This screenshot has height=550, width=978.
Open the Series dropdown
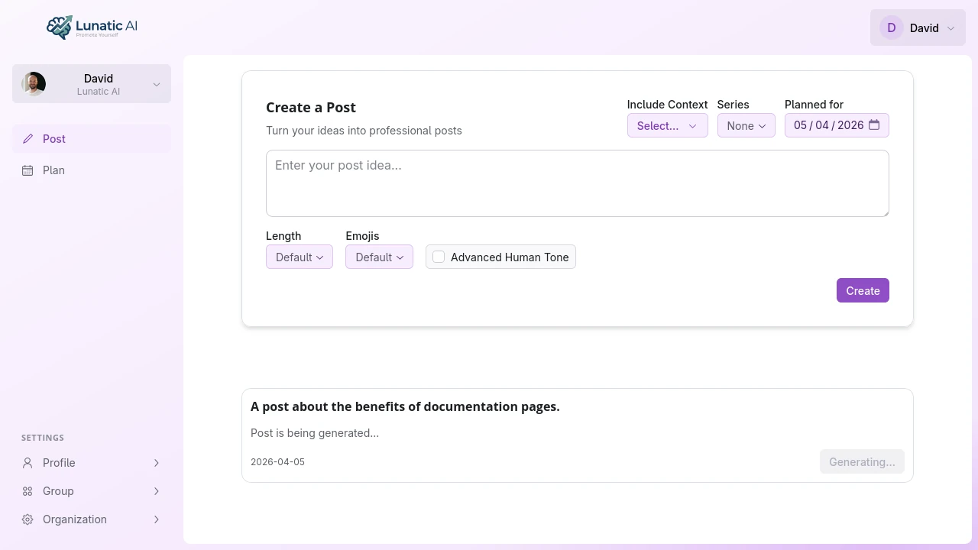coord(746,125)
